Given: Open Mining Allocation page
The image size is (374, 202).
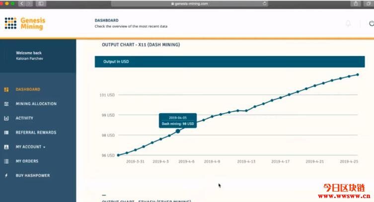Looking at the screenshot, I should pos(36,104).
